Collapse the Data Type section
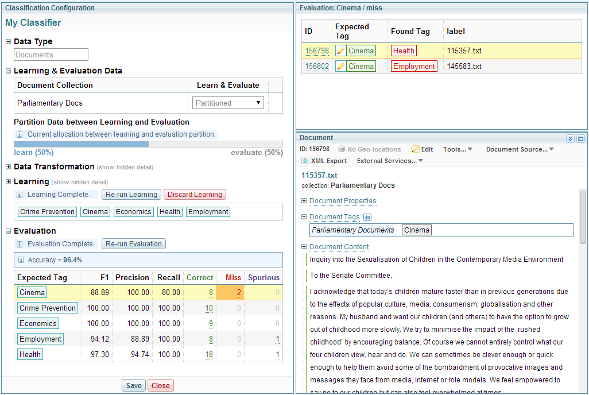The height and width of the screenshot is (395, 589). [9, 42]
